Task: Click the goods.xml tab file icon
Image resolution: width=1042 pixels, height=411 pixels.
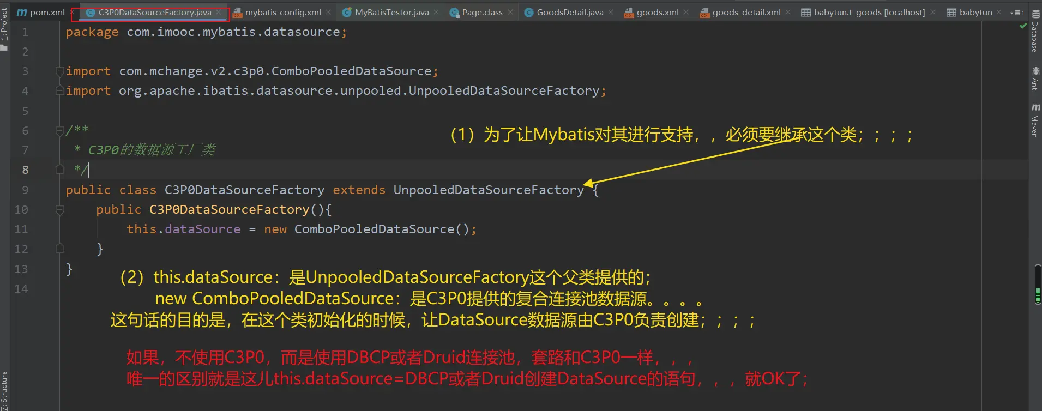Action: pos(629,13)
